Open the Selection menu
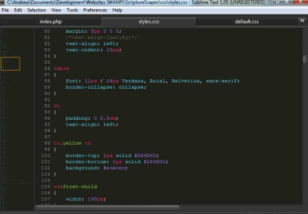308x214 pixels. coord(36,10)
